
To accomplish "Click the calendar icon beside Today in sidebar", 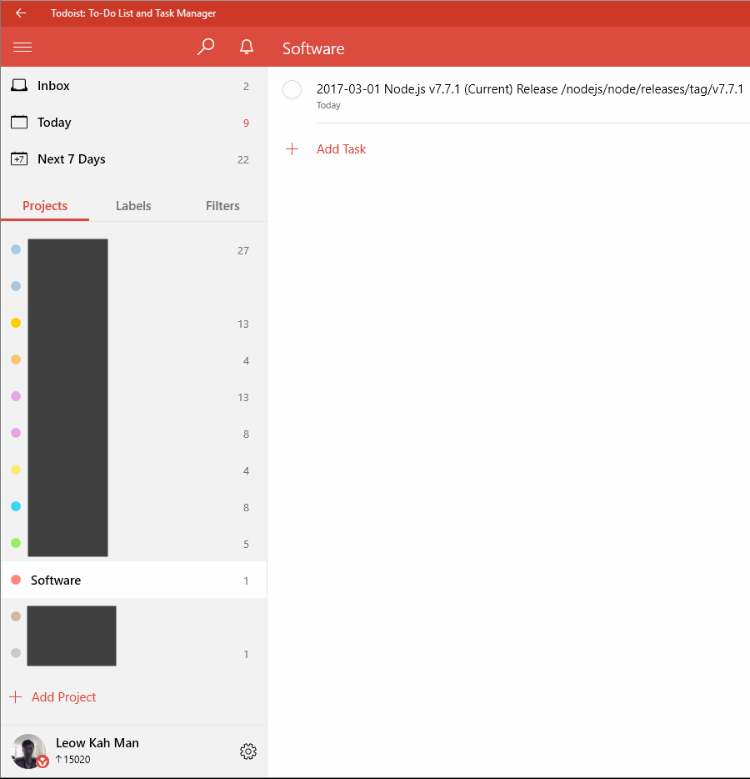I will tap(19, 123).
